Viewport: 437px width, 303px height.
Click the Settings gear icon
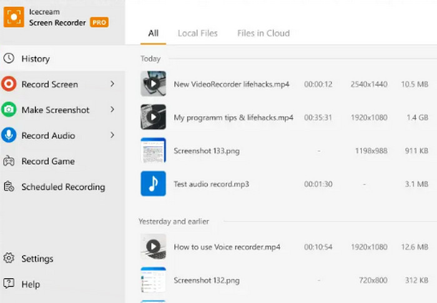click(9, 259)
